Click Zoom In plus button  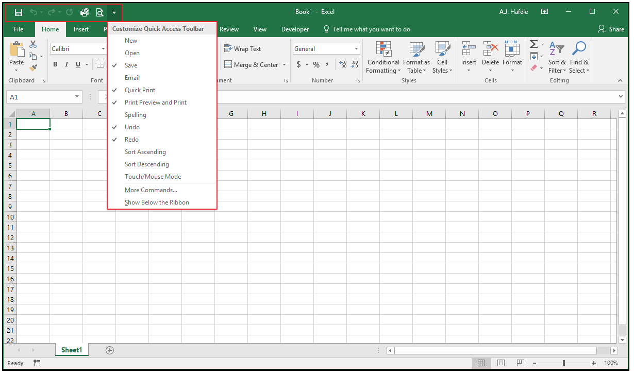pyautogui.click(x=595, y=363)
